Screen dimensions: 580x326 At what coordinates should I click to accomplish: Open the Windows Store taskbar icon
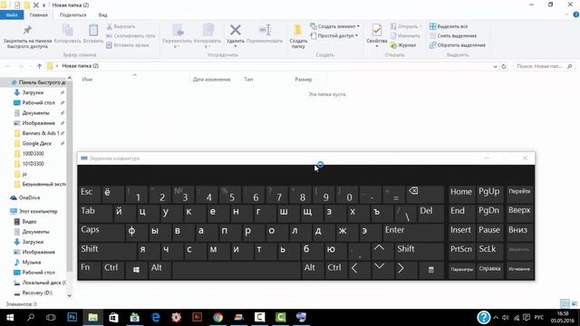tap(113, 317)
